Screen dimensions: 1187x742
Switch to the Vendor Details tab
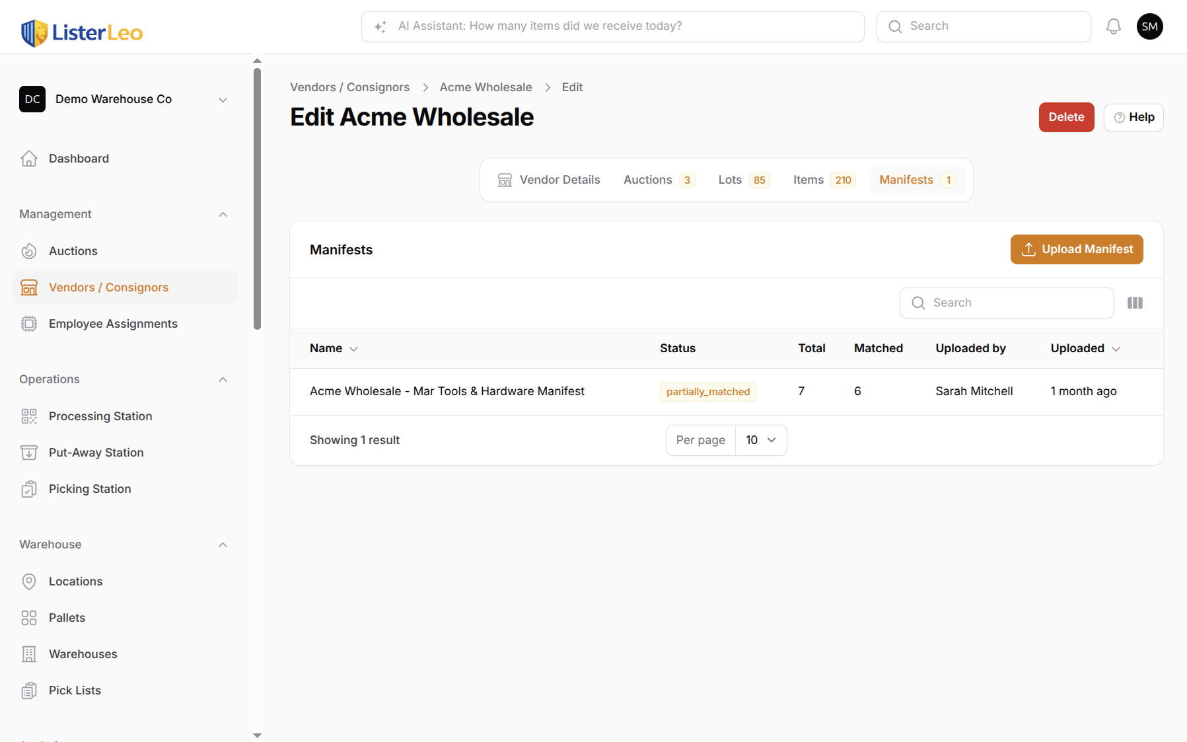[x=549, y=180]
